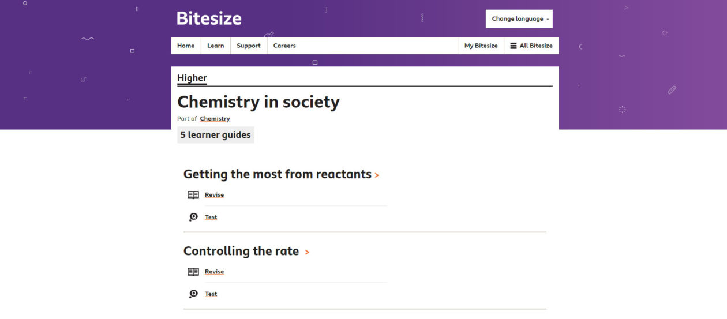727x319 pixels.
Task: Click the Test icon under Getting the most from reactants
Action: pyautogui.click(x=193, y=217)
